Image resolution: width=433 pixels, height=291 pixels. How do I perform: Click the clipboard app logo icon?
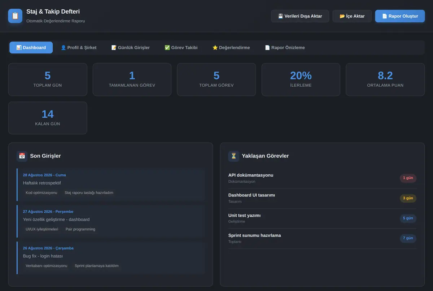pyautogui.click(x=15, y=16)
